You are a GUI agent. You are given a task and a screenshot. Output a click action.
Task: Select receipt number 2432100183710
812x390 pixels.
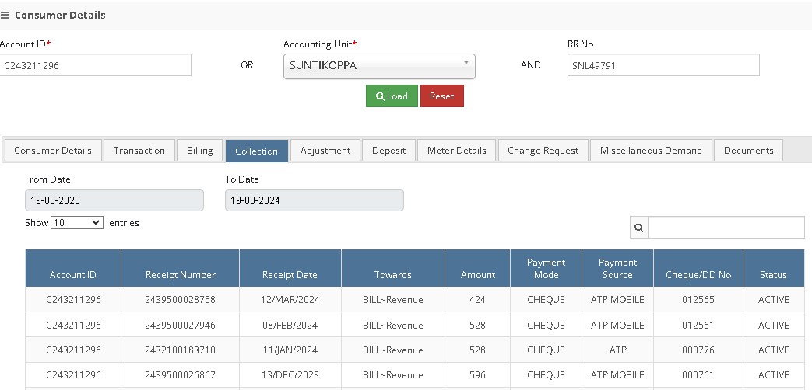(180, 350)
